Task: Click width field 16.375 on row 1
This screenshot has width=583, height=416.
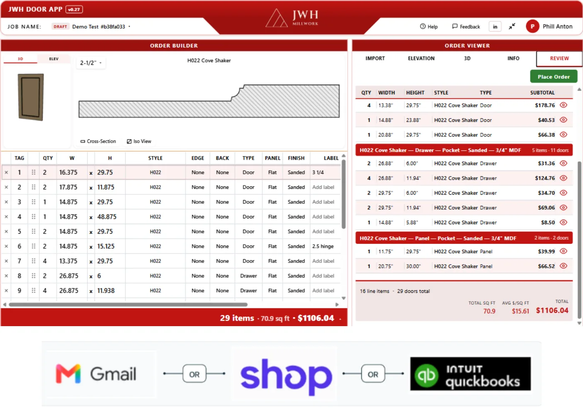Action: pyautogui.click(x=71, y=172)
